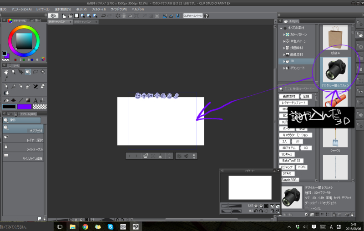Image resolution: width=364 pixels, height=231 pixels.
Task: Click the purple sub color swatch
Action: pyautogui.click(x=25, y=107)
